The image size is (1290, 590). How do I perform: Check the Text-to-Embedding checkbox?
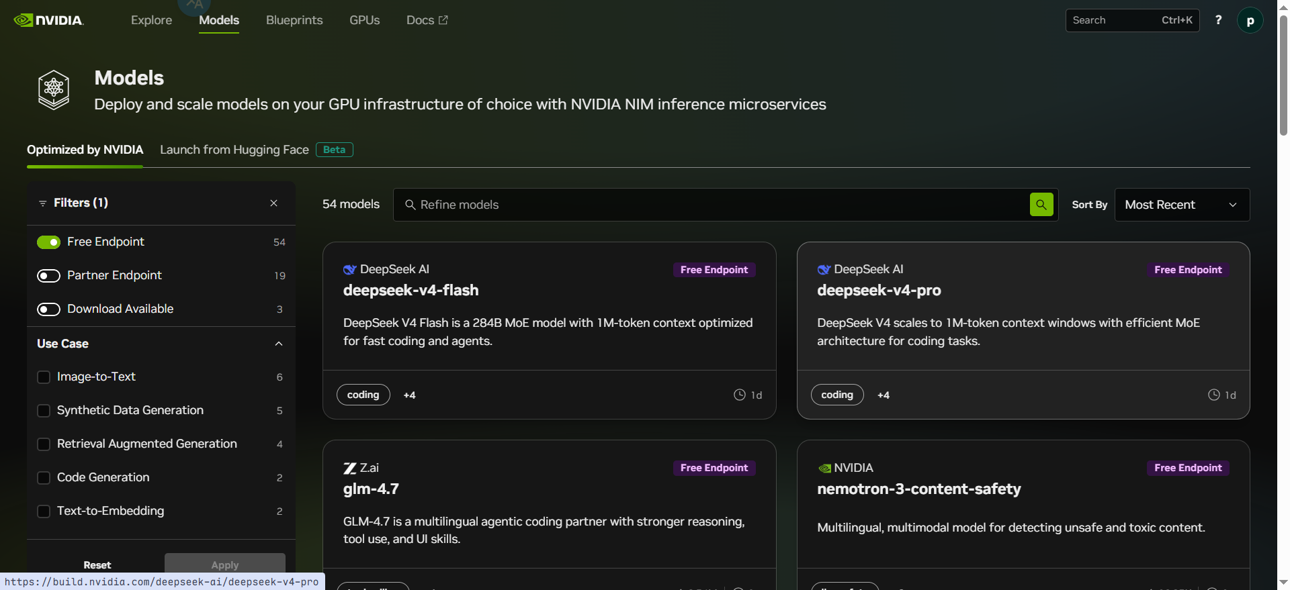click(44, 511)
